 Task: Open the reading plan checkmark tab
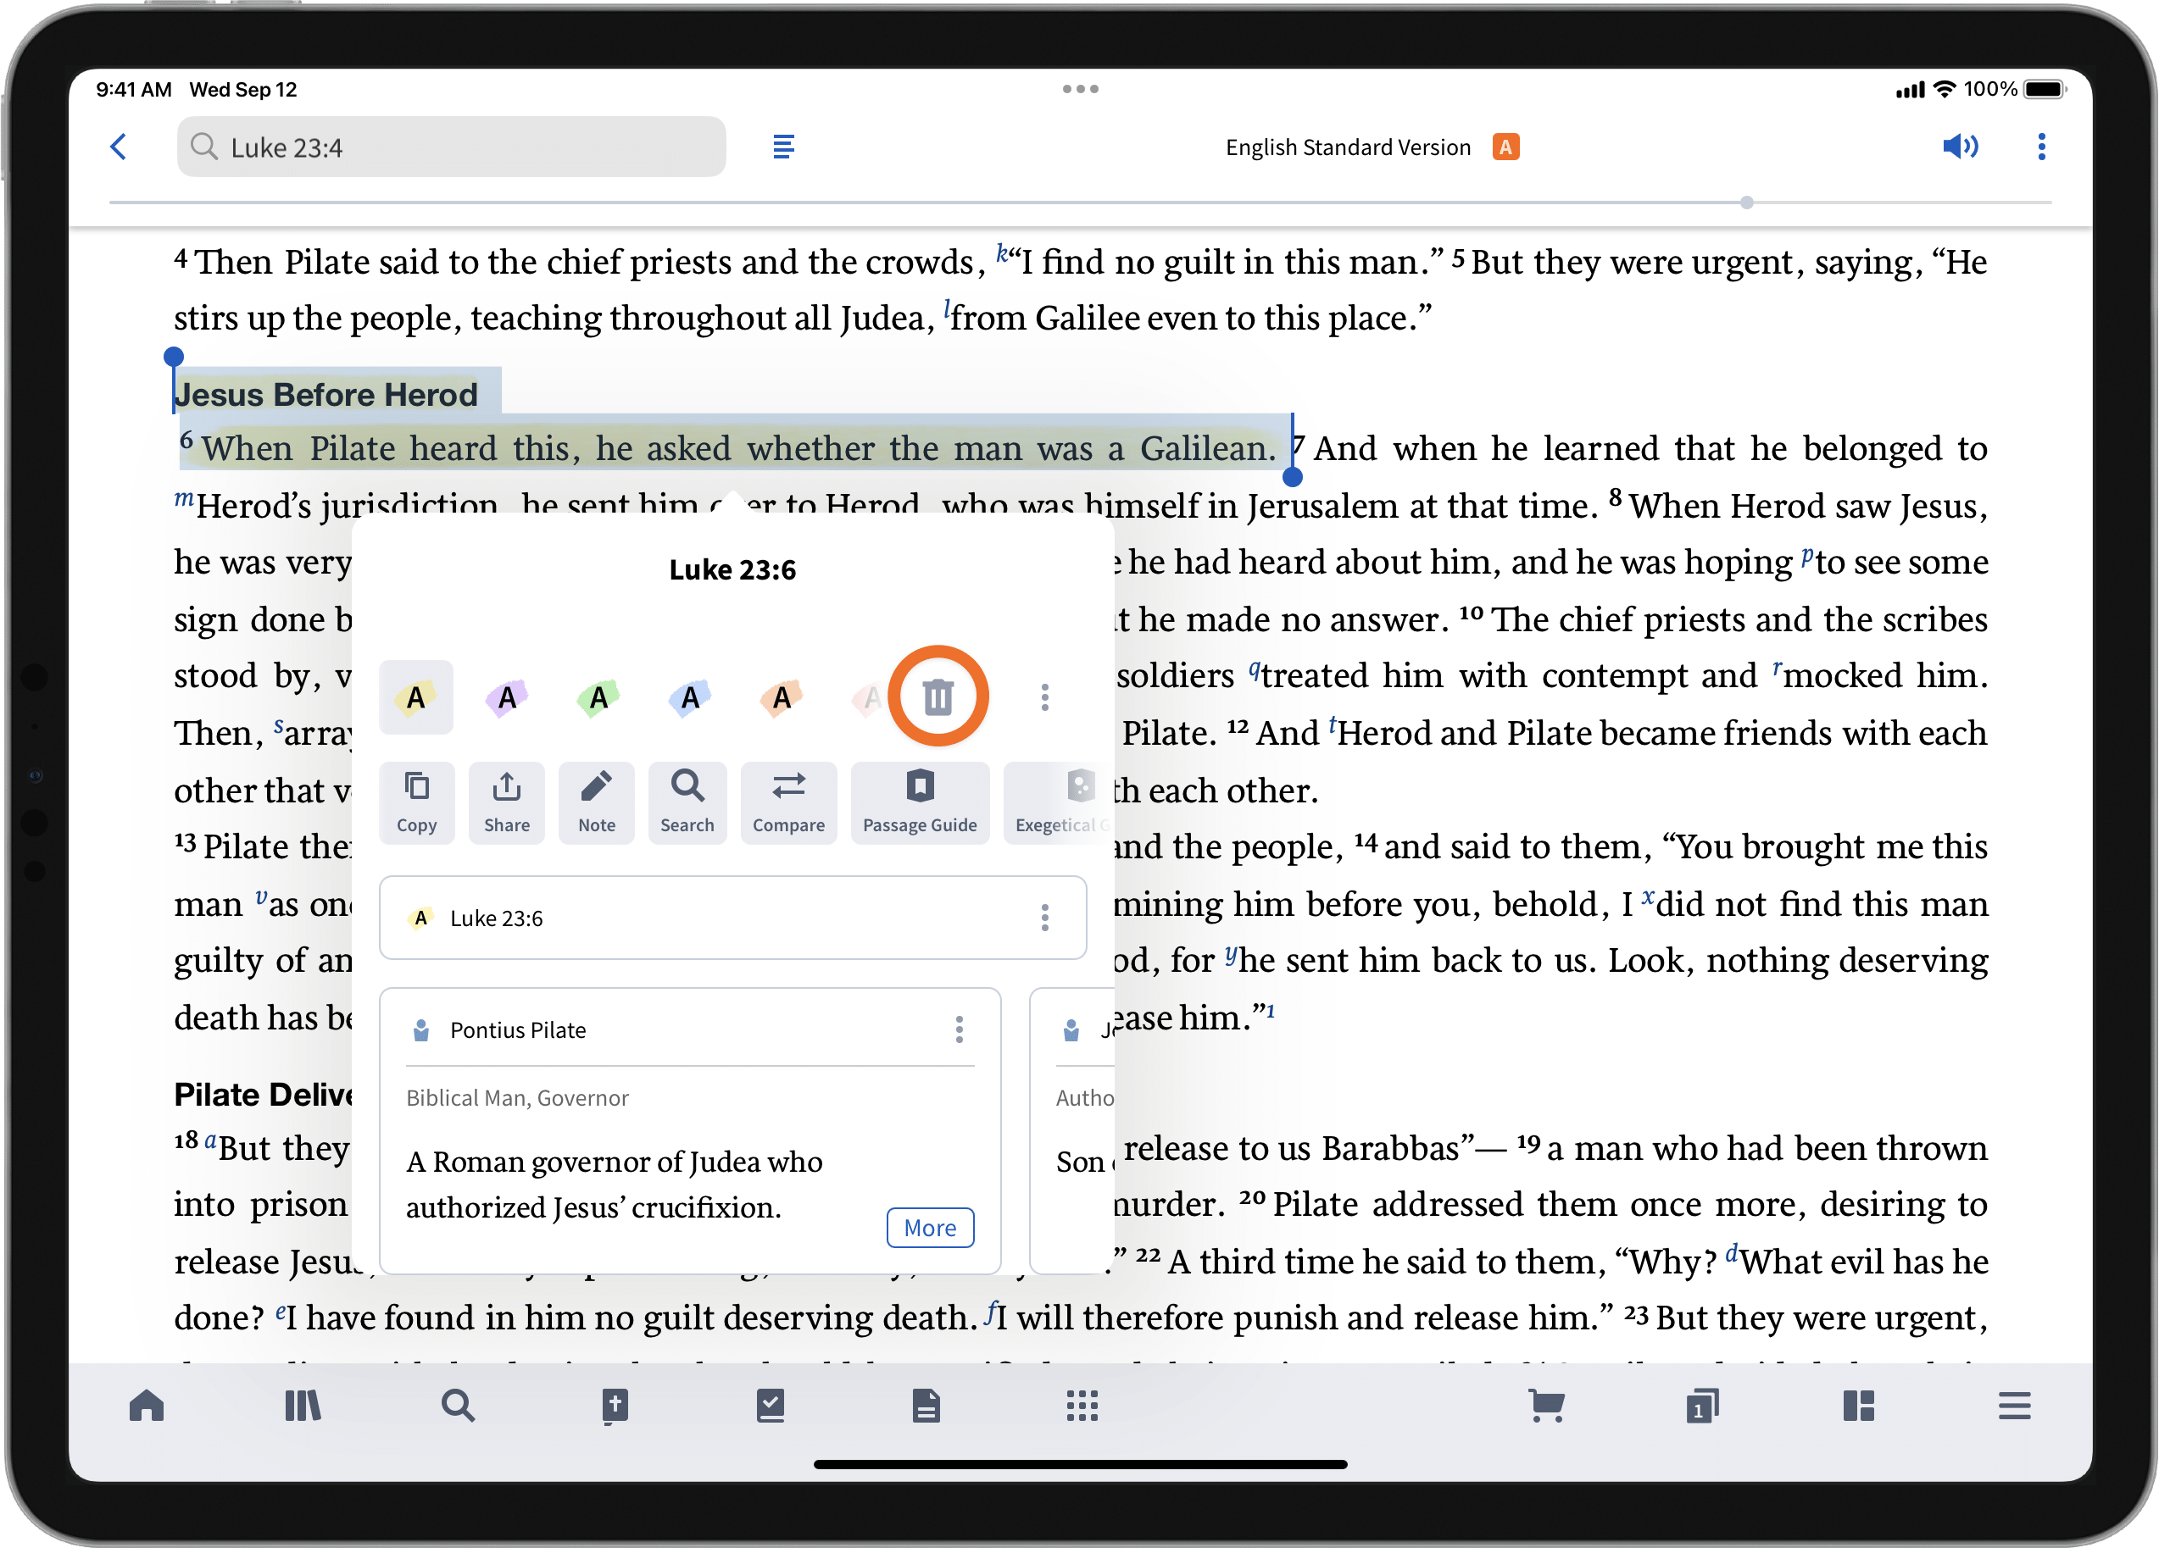pos(771,1407)
